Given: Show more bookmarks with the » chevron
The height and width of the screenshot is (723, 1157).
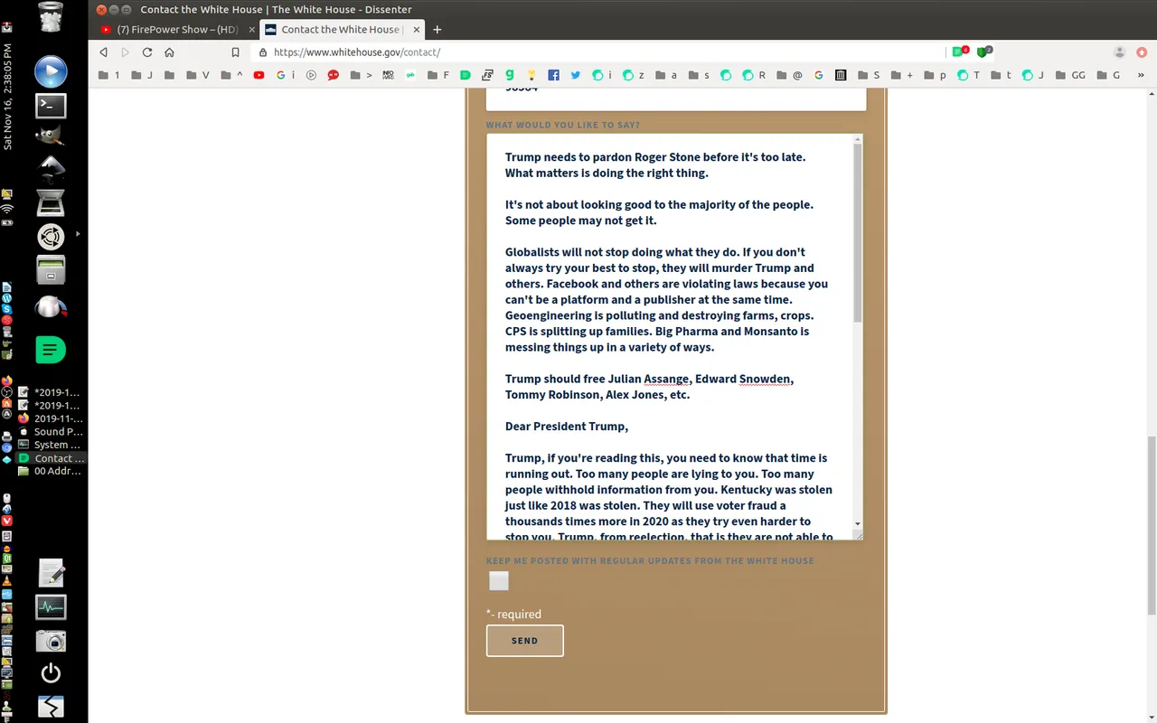Looking at the screenshot, I should pos(1141,76).
